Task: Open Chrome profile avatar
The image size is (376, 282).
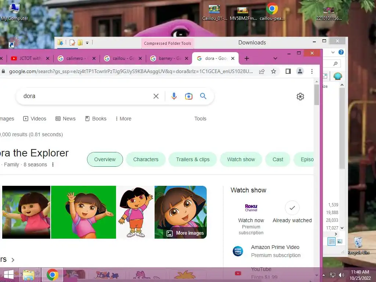Action: 300,71
